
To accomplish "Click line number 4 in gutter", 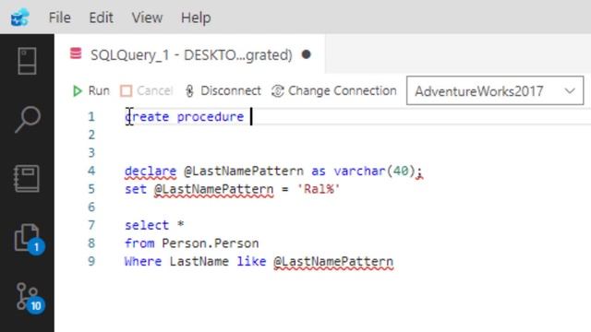I will tap(91, 171).
